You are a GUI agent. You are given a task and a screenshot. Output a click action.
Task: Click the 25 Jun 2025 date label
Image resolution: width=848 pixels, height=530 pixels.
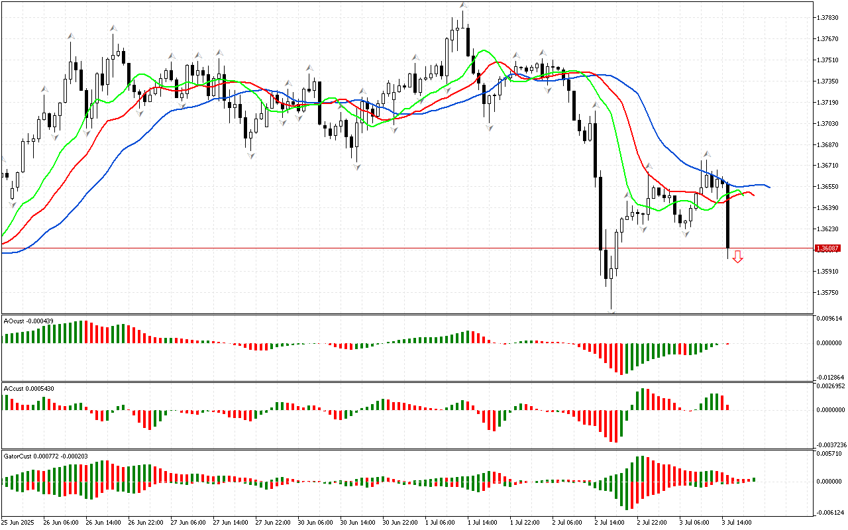(18, 522)
